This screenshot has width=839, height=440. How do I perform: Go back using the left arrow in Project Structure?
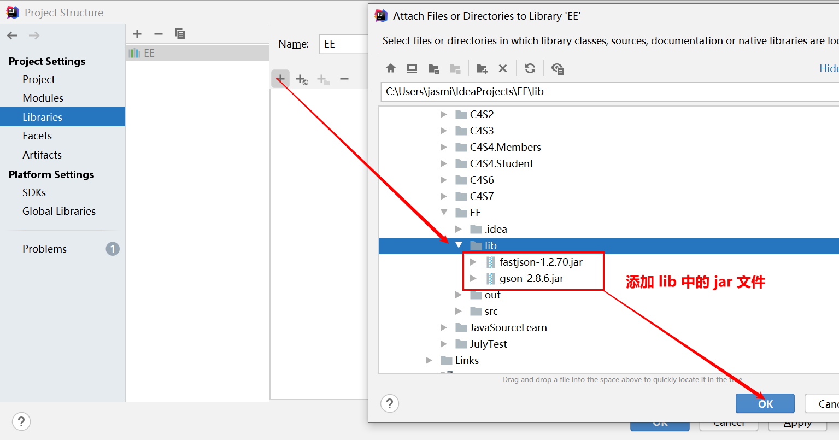coord(13,36)
